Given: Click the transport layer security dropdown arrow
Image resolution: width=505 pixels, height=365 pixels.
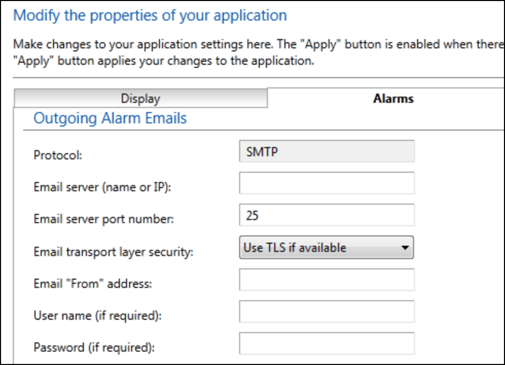Looking at the screenshot, I should coord(405,248).
